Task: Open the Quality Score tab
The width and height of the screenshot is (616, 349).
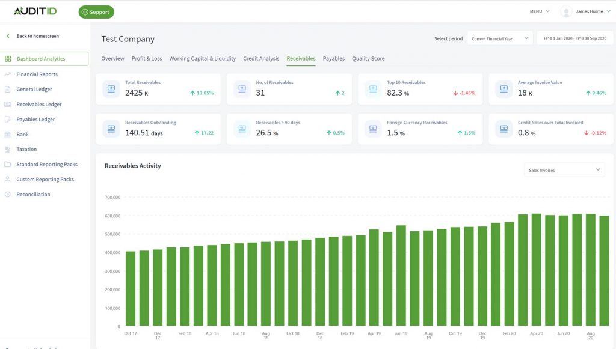Action: click(368, 58)
